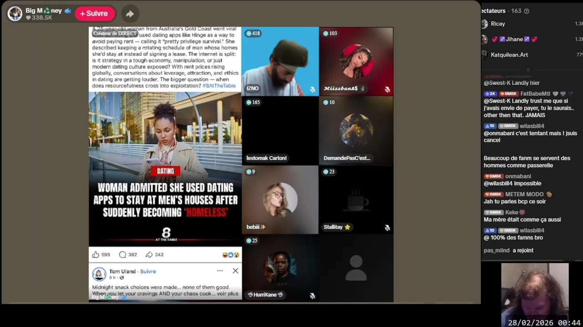The image size is (583, 327).
Task: Open Ricay in top viewers list
Action: pyautogui.click(x=498, y=24)
